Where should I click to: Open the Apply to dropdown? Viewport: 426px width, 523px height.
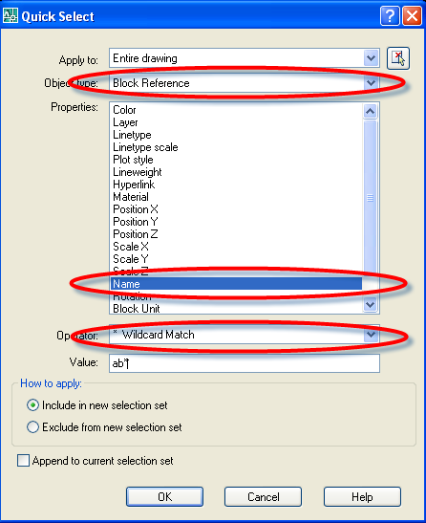(x=371, y=58)
